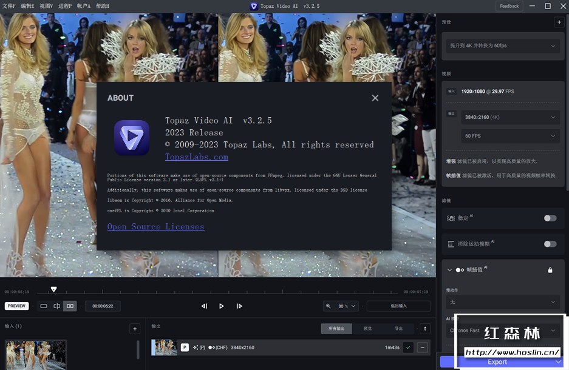Open the 3840x2160 (4K) output resolution dropdown

510,118
